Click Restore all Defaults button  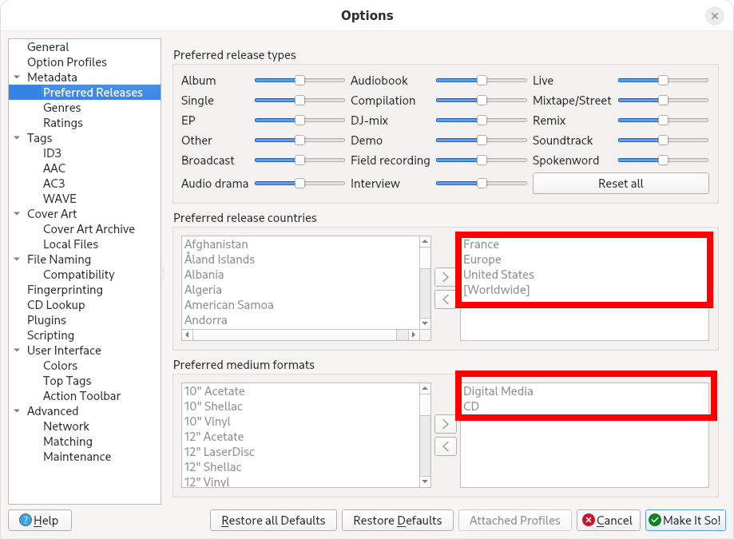click(x=273, y=520)
